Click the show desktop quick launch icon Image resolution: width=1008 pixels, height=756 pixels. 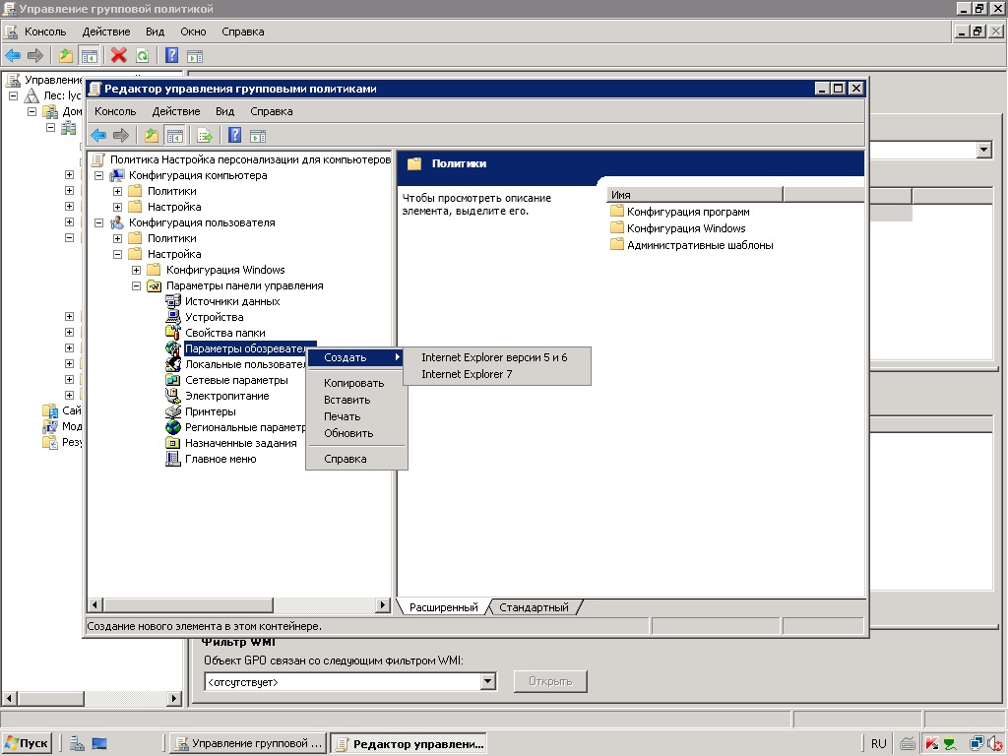click(99, 744)
